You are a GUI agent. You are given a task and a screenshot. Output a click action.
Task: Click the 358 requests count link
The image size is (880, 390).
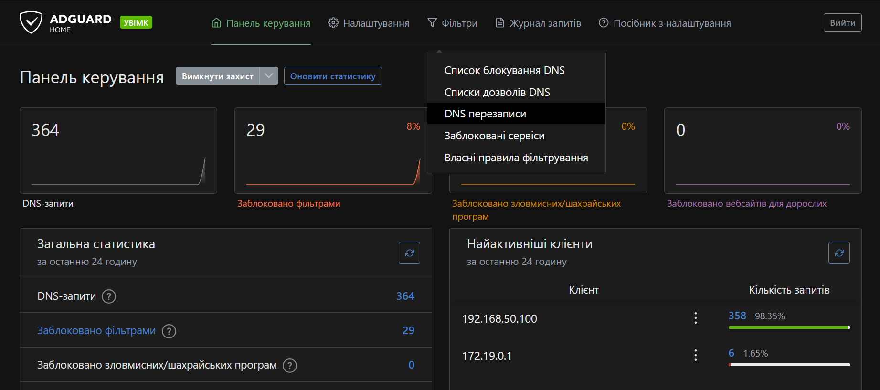tap(737, 316)
